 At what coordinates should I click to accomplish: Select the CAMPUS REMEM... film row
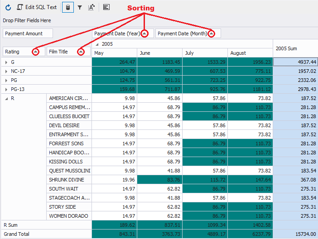[69, 107]
